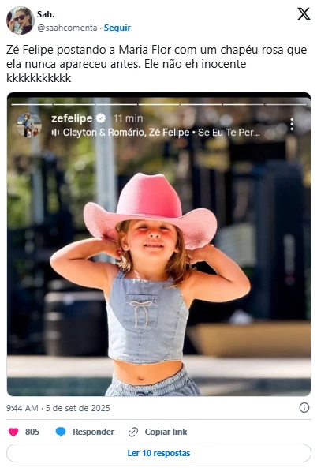
Task: Click the 9:44 AM timestamp link
Action: (22, 408)
